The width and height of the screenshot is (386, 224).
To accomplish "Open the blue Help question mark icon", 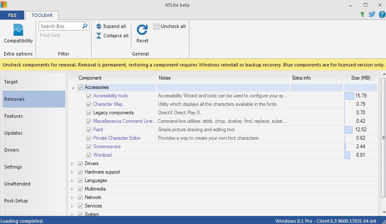I will [x=381, y=14].
